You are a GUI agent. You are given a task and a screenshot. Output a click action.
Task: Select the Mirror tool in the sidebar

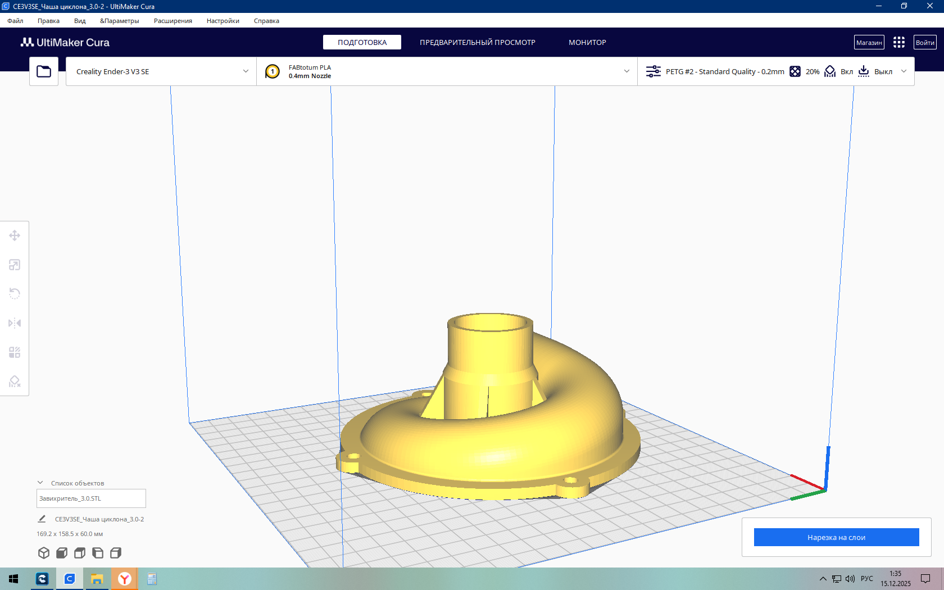[15, 323]
